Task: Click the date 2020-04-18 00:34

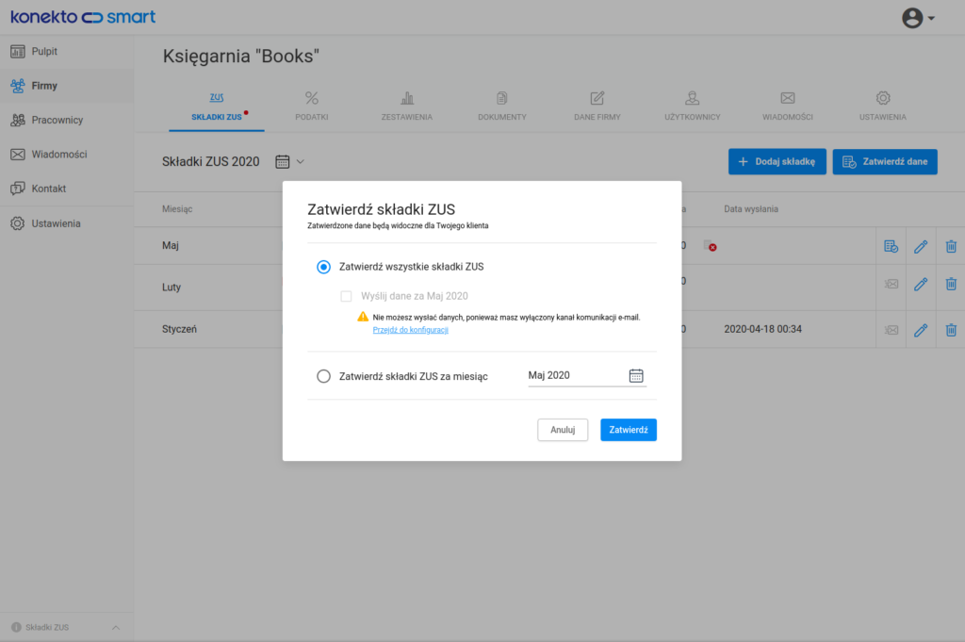Action: point(763,329)
